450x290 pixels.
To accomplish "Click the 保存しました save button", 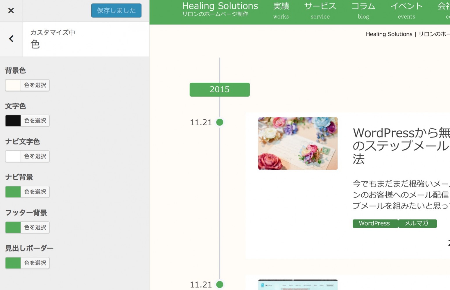I will point(116,11).
